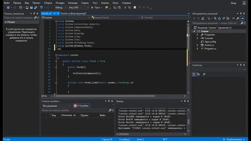
Task: Save the current file with disk icon
Action: [31, 7]
